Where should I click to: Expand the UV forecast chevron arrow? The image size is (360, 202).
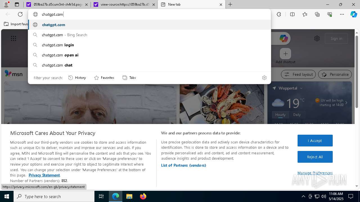tap(346, 103)
